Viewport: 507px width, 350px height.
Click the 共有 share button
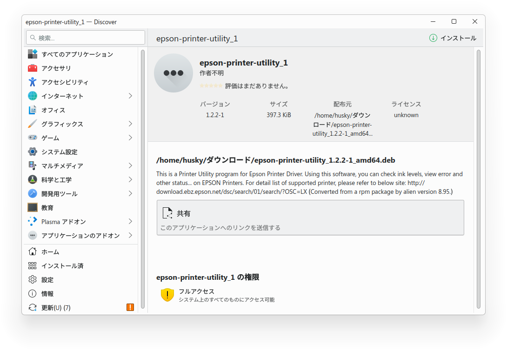tap(310, 218)
